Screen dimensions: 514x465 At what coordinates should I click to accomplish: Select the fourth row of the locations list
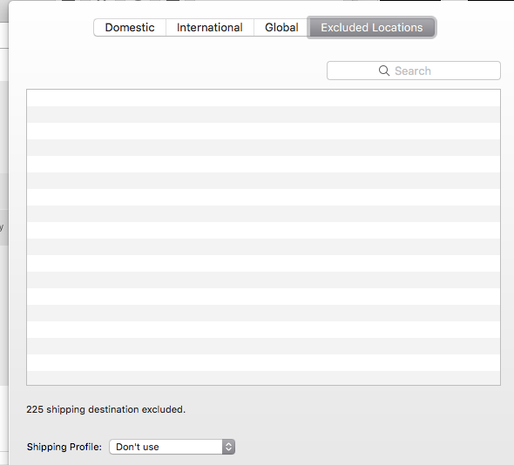click(264, 147)
